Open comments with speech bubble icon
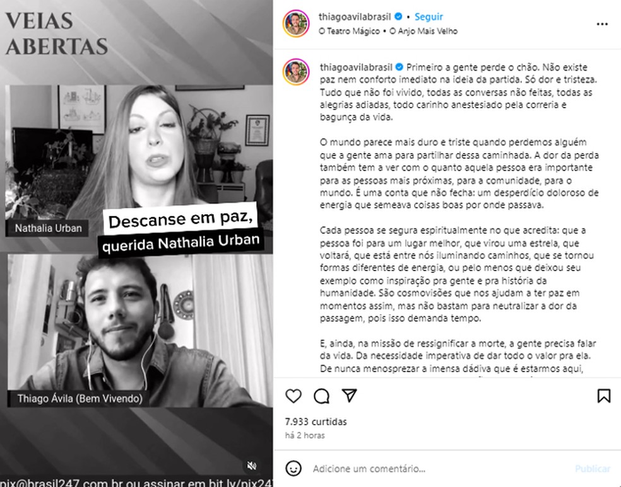Image resolution: width=621 pixels, height=487 pixels. (322, 396)
